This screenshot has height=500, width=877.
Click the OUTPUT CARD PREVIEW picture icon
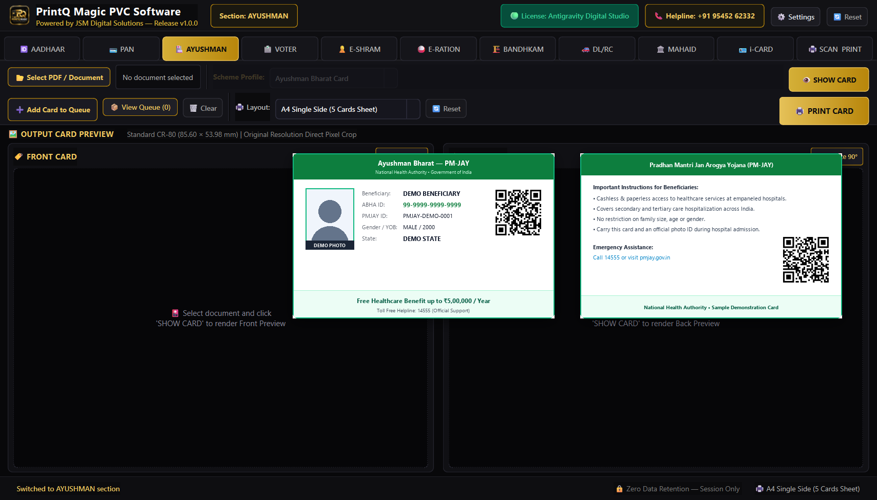pos(13,134)
